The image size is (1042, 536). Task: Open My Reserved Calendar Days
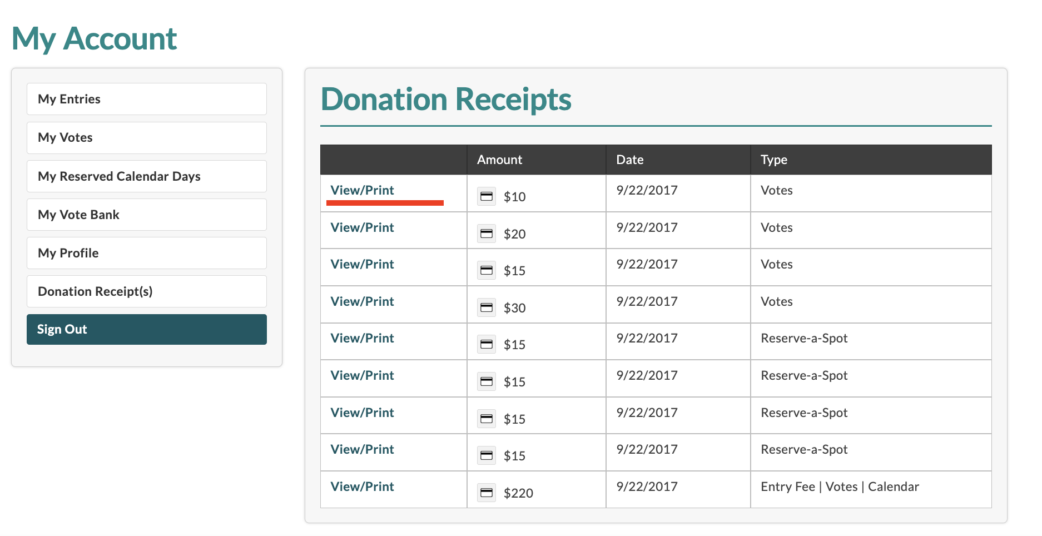click(x=147, y=176)
